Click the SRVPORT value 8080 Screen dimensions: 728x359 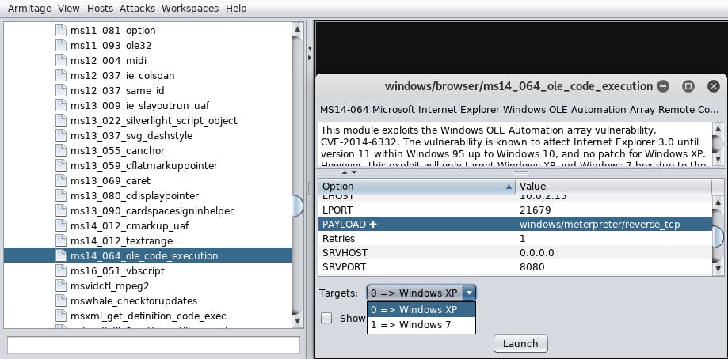click(532, 267)
